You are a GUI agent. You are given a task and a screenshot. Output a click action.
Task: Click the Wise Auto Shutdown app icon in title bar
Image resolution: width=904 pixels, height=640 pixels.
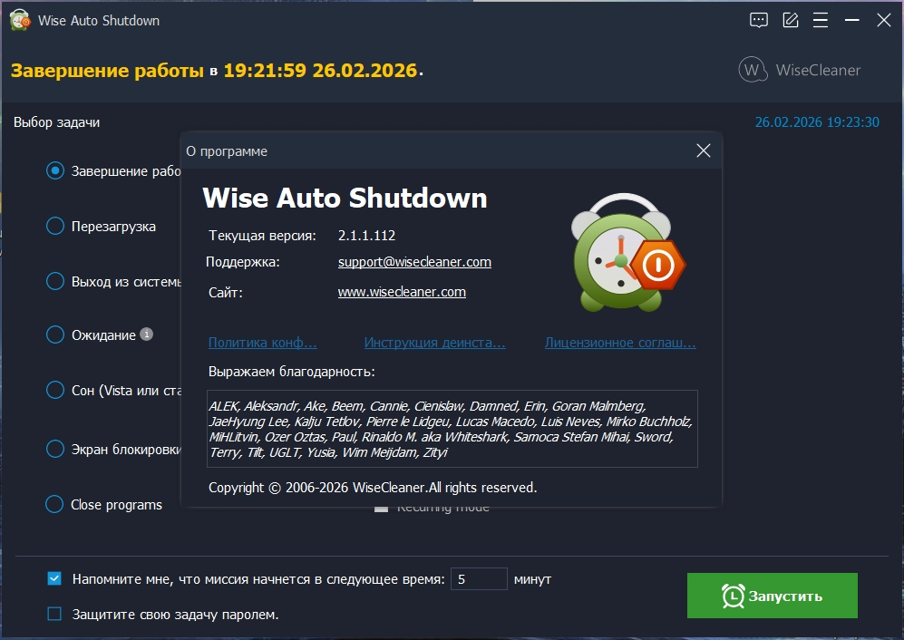tap(20, 20)
